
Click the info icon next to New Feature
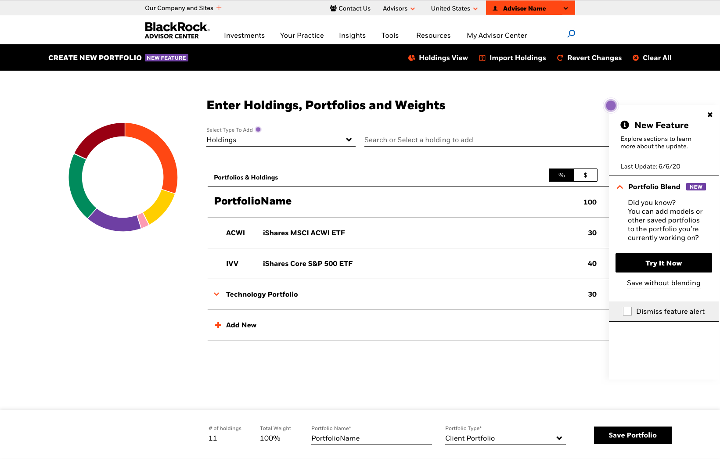click(x=625, y=125)
